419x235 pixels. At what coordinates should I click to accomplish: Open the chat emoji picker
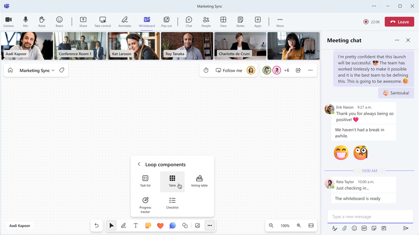(x=354, y=228)
